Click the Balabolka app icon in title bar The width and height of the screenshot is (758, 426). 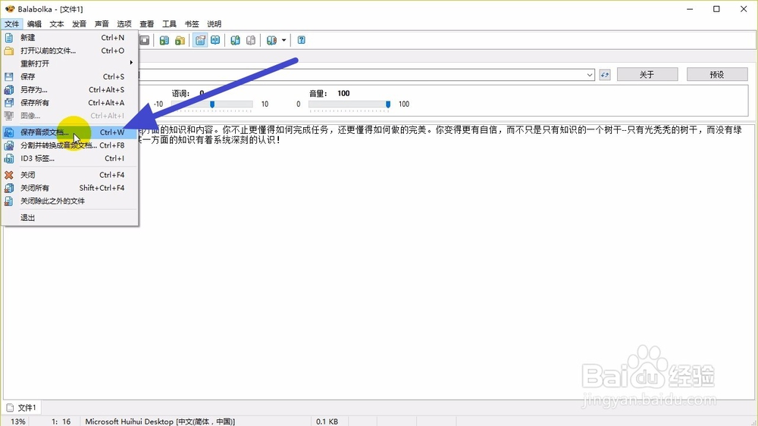pos(10,8)
